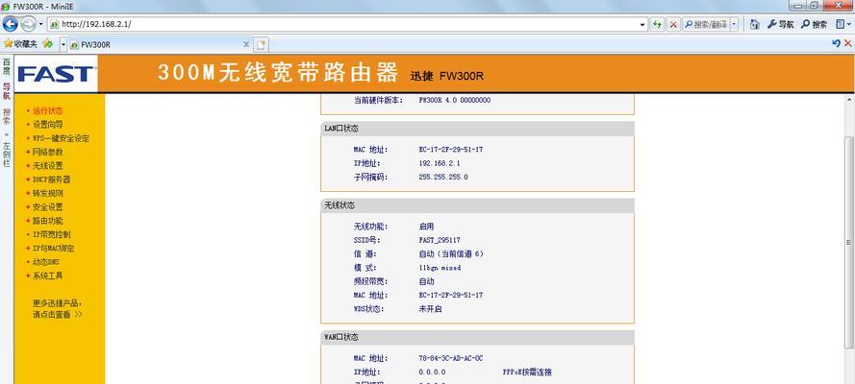Open 动态DNS menu item

[x=46, y=262]
